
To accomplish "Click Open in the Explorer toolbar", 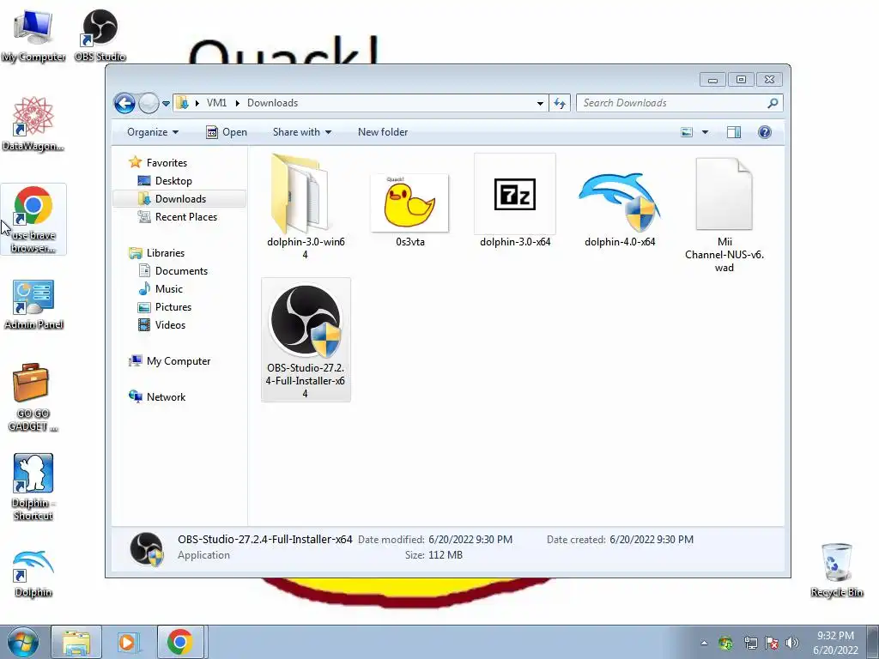I will click(227, 132).
